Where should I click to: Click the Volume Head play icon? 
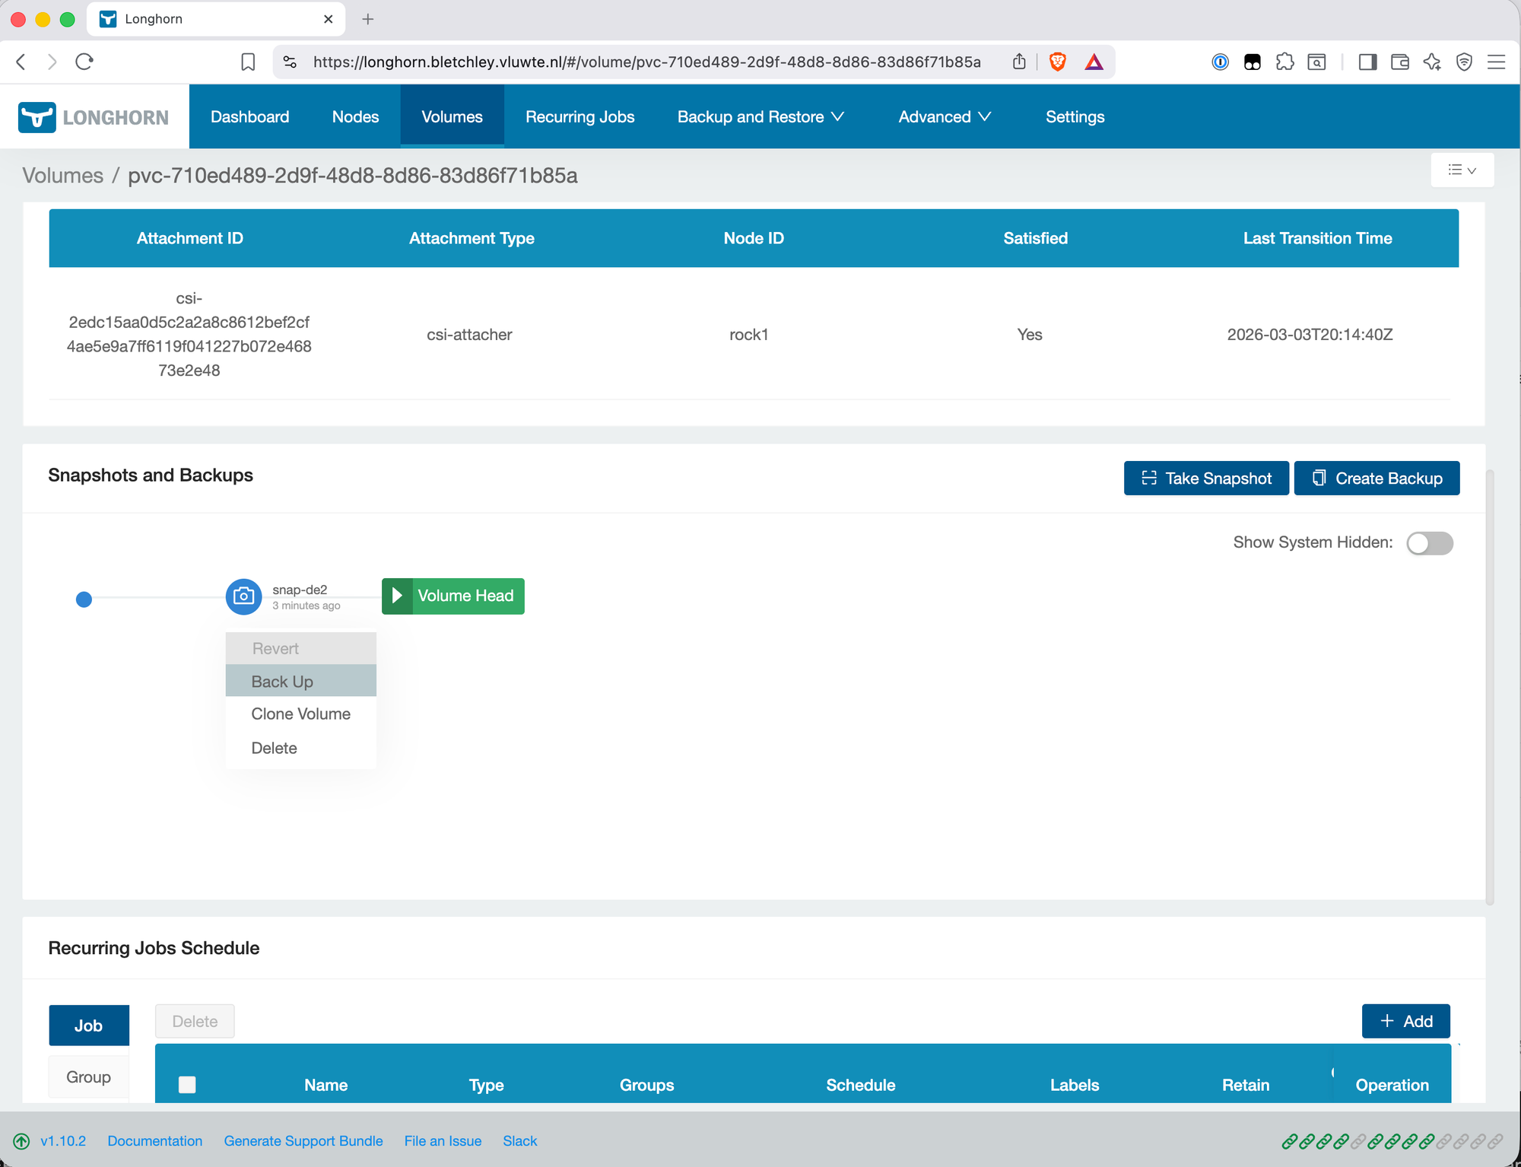397,596
